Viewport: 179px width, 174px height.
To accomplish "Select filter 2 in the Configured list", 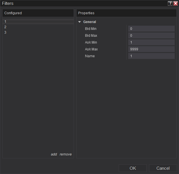I will tap(5, 27).
